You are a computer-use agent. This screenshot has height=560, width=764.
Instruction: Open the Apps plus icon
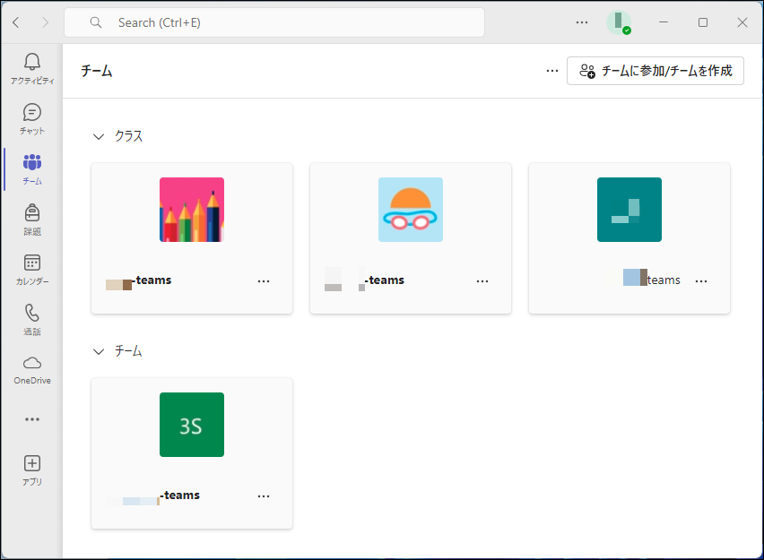coord(32,463)
